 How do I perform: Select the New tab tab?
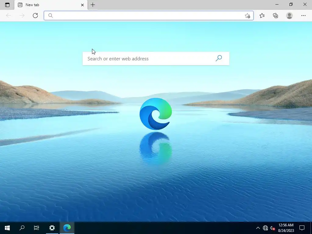pos(51,5)
